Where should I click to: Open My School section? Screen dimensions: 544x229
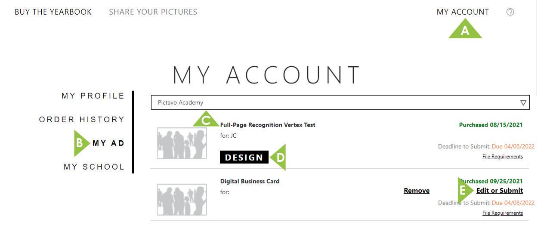(x=94, y=167)
